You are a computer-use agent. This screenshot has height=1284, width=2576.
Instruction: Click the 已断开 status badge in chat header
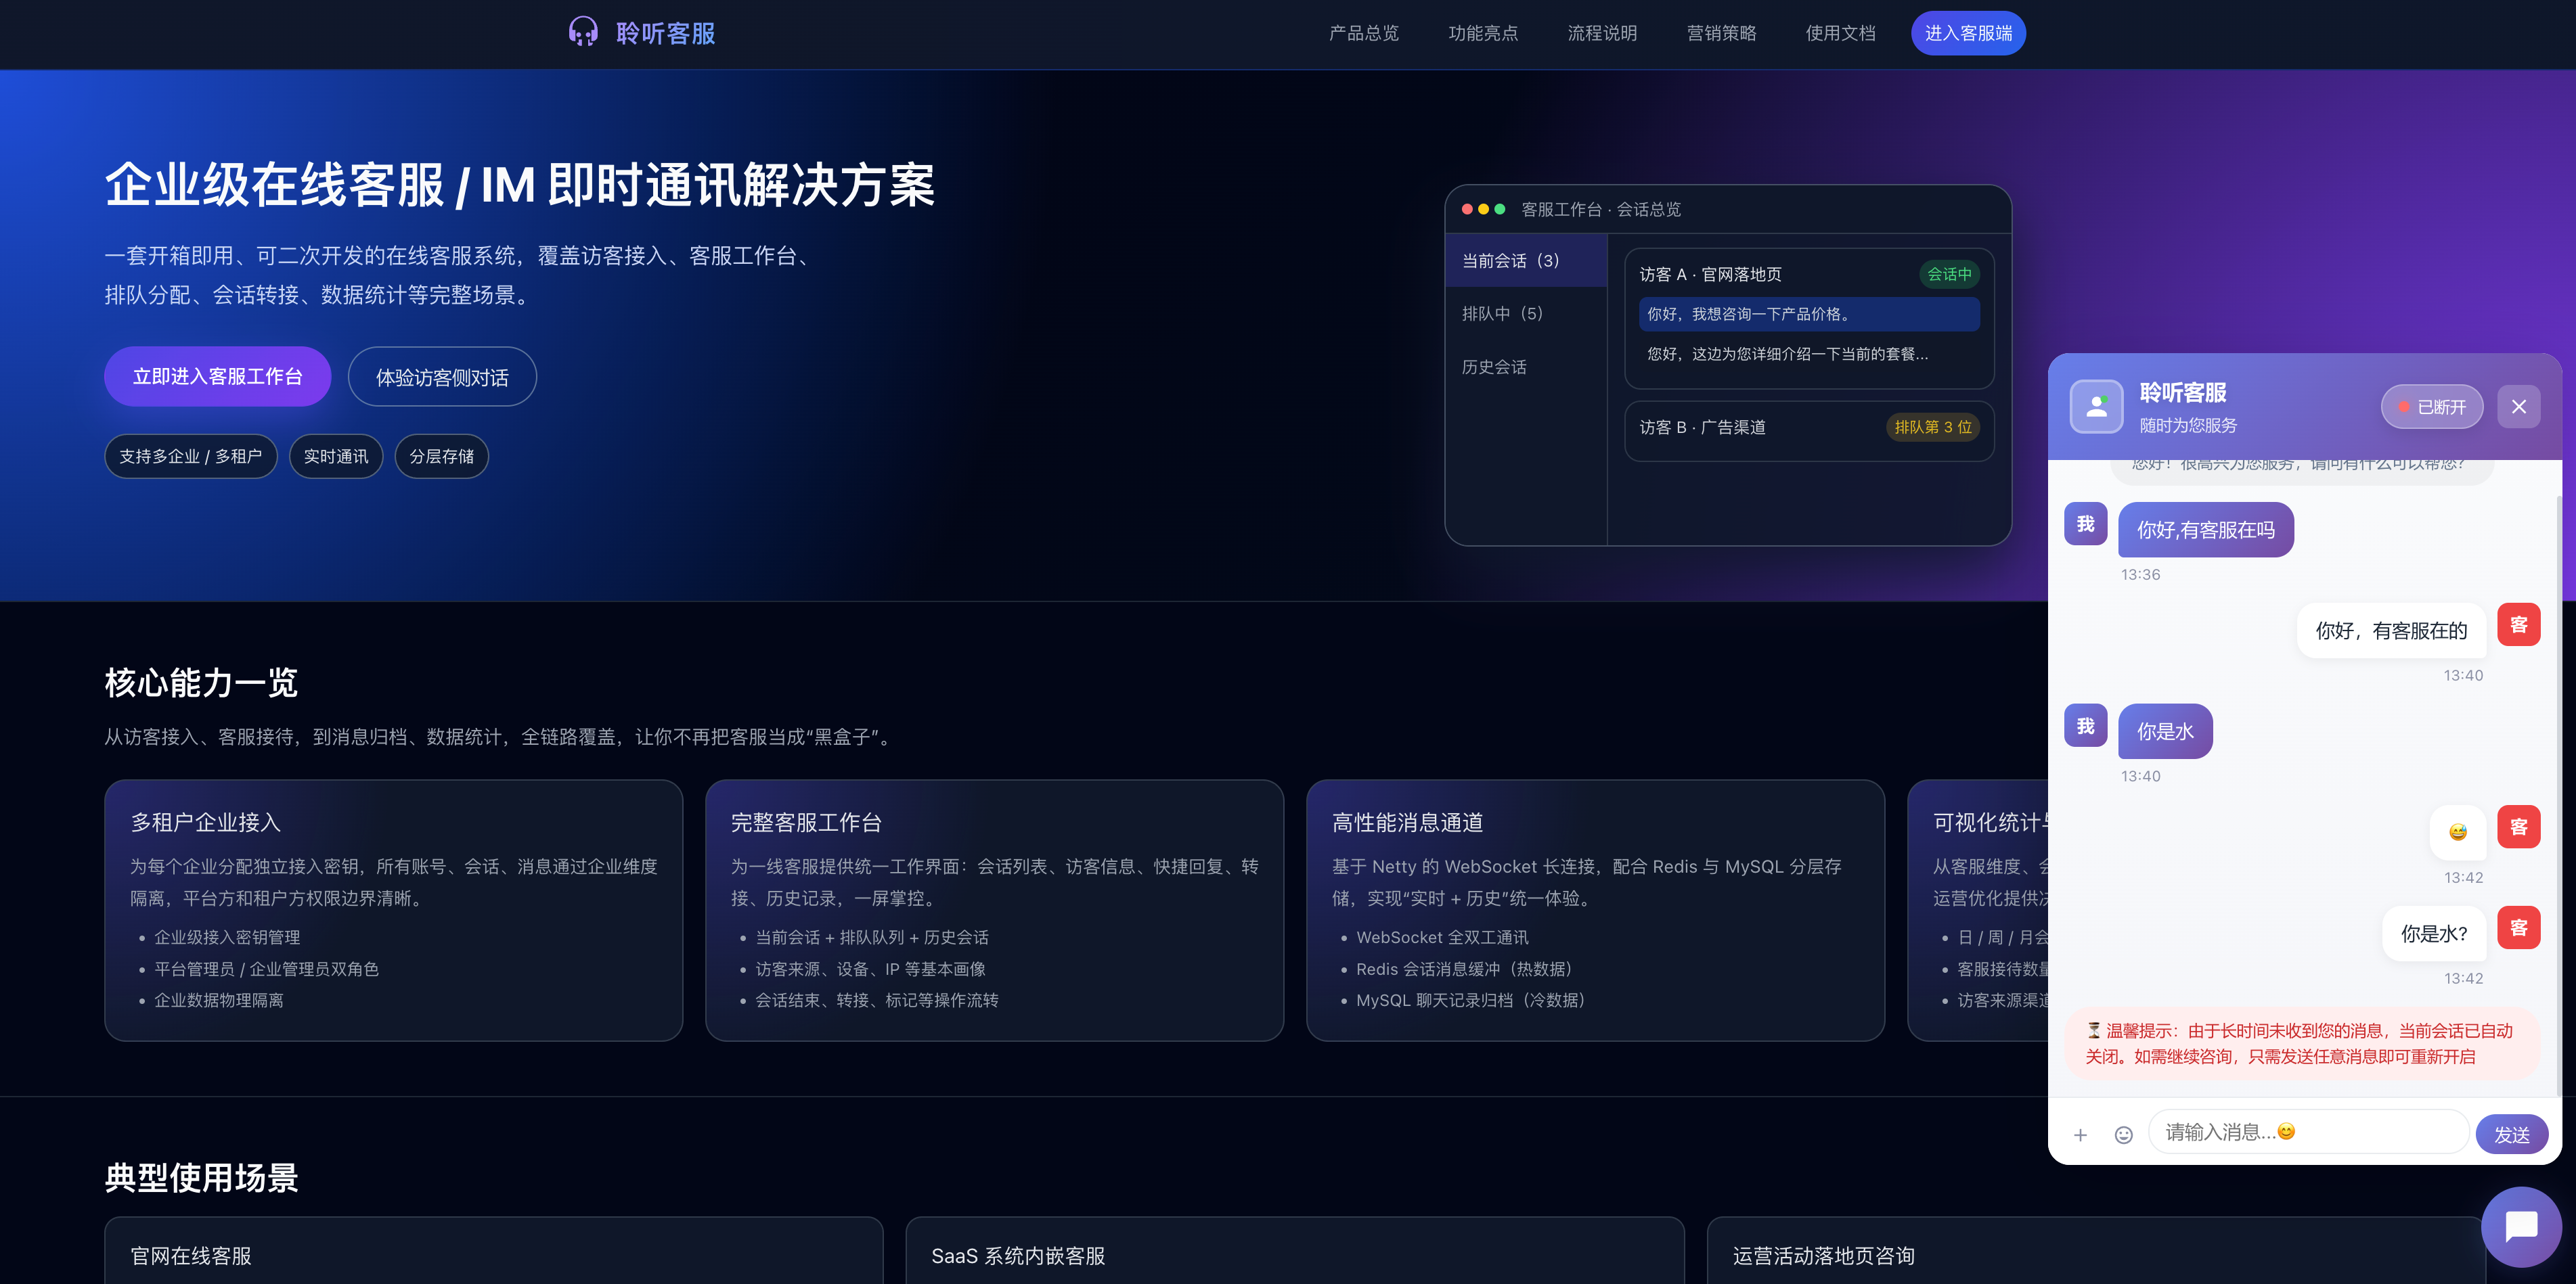point(2432,407)
